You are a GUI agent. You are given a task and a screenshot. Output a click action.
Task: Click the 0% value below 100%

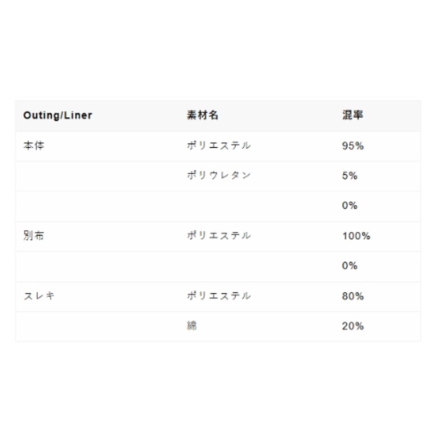(350, 265)
